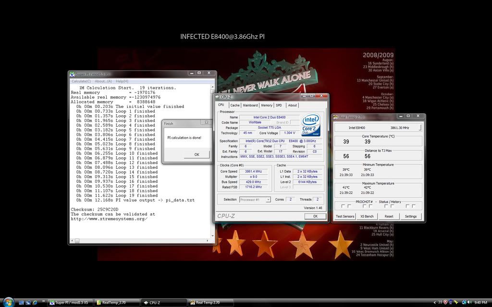The height and width of the screenshot is (307, 492).
Task: Click Super PI horizontal scrollbar left arrow
Action: (72, 241)
